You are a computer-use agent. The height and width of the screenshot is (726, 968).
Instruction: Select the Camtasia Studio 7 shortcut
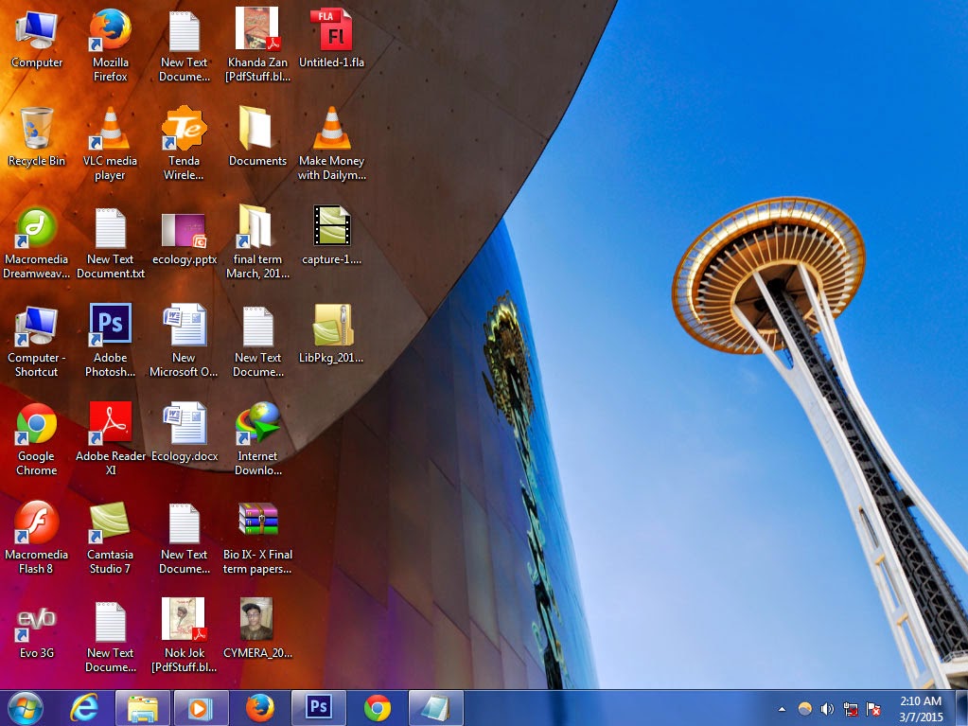click(111, 537)
